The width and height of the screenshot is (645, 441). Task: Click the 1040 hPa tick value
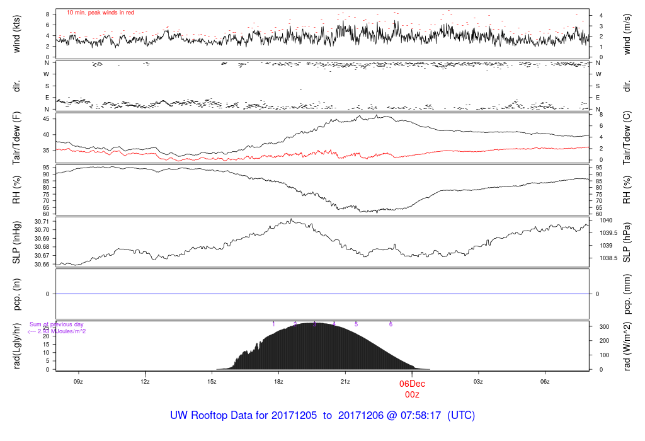click(606, 220)
